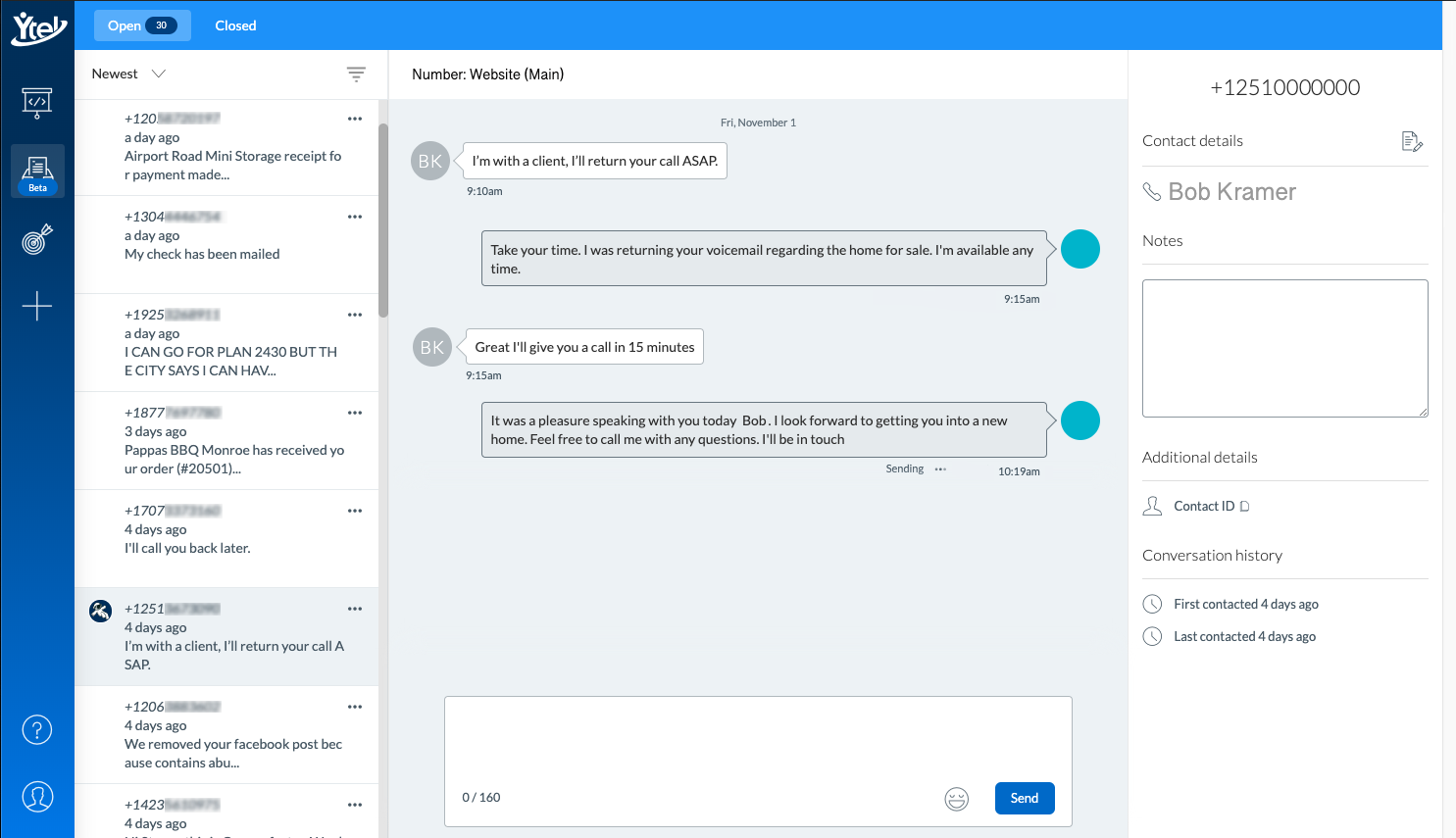Screen dimensions: 1456x838
Task: Open options menu for Airport Road Mini Storage conversation
Action: click(x=355, y=119)
